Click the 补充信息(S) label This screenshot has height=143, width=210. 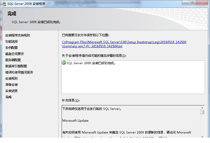(x=71, y=100)
